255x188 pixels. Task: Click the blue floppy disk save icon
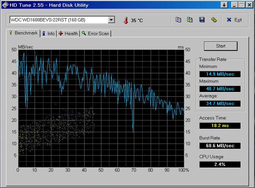click(x=202, y=19)
